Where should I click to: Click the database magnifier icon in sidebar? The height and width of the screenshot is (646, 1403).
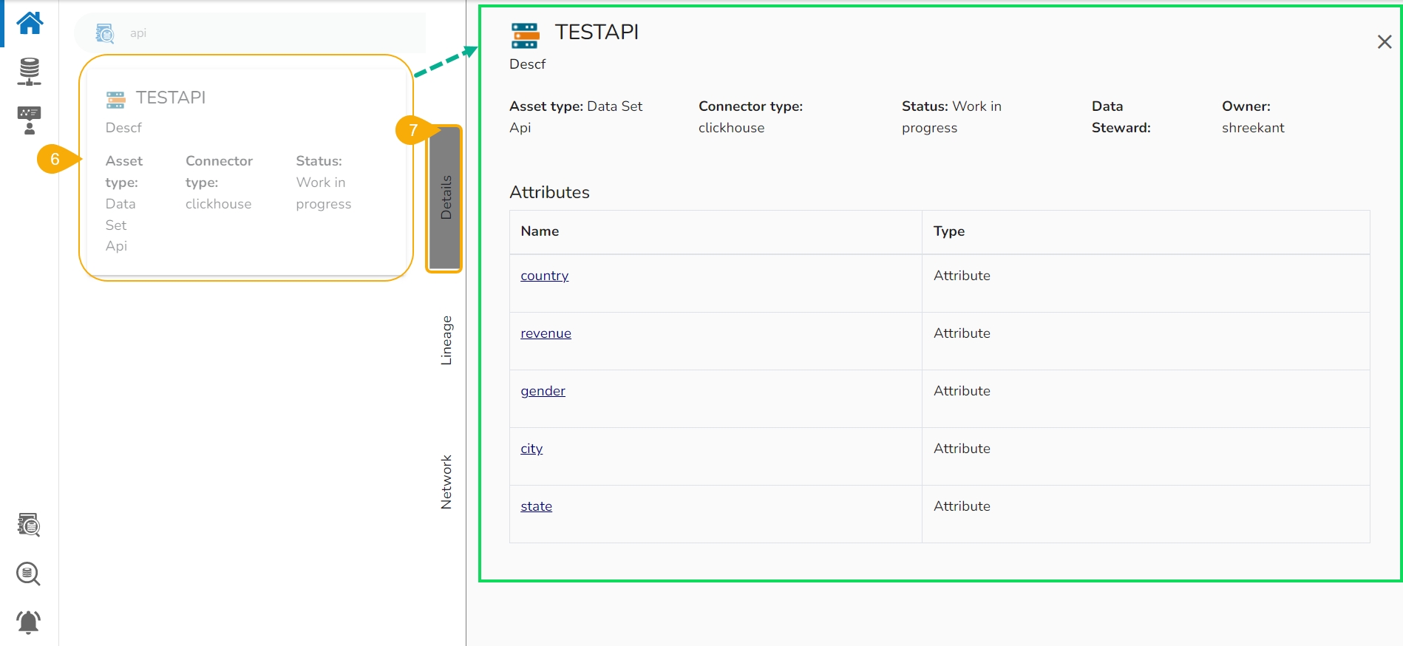pyautogui.click(x=29, y=574)
